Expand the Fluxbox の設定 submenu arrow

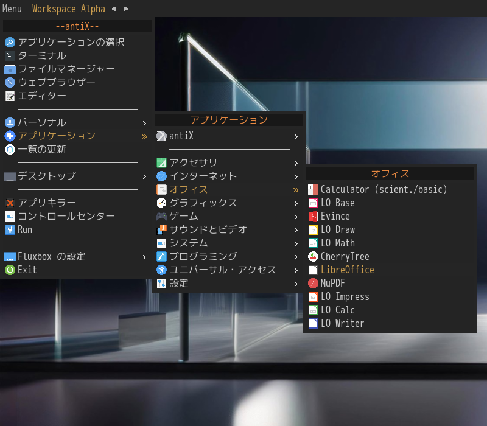[144, 257]
